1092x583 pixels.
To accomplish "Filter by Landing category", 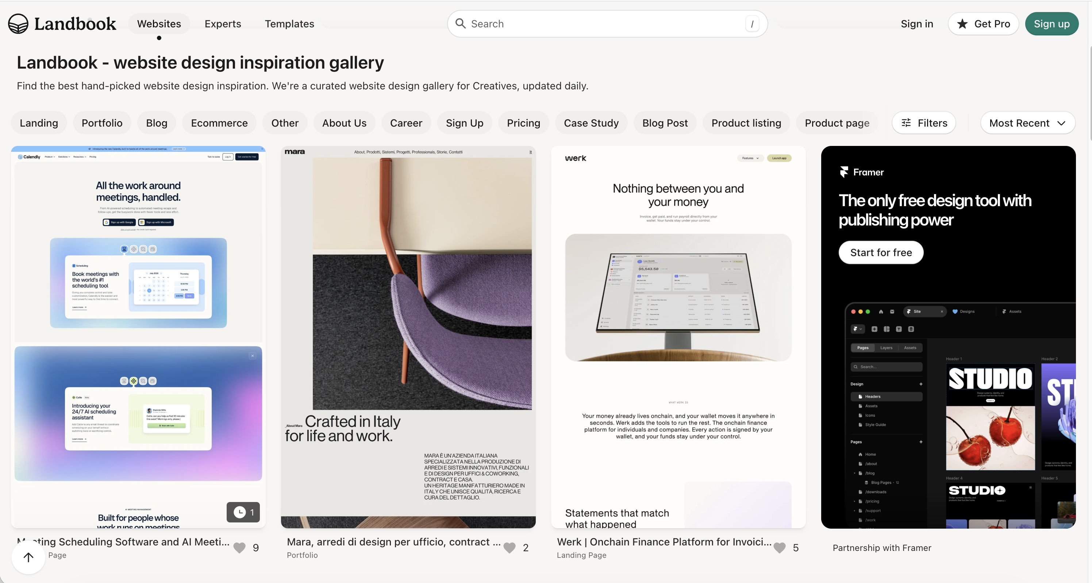I will (39, 123).
